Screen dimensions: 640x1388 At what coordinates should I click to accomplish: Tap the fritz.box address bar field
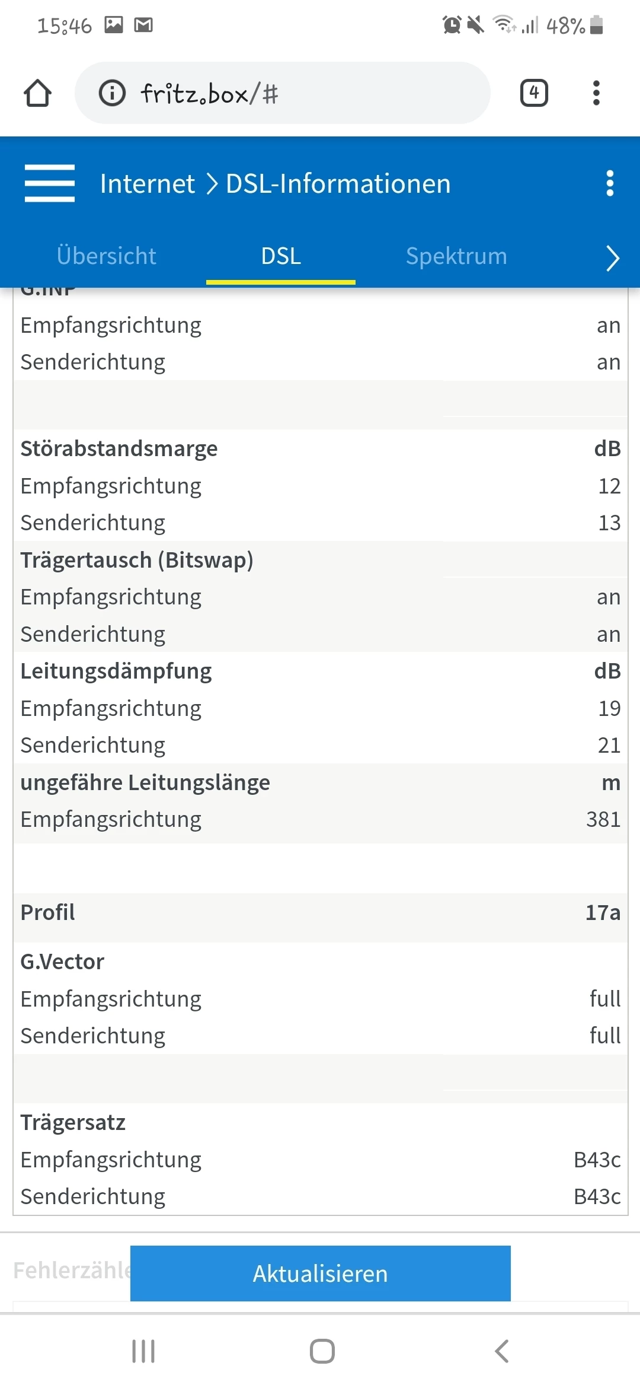[x=296, y=93]
